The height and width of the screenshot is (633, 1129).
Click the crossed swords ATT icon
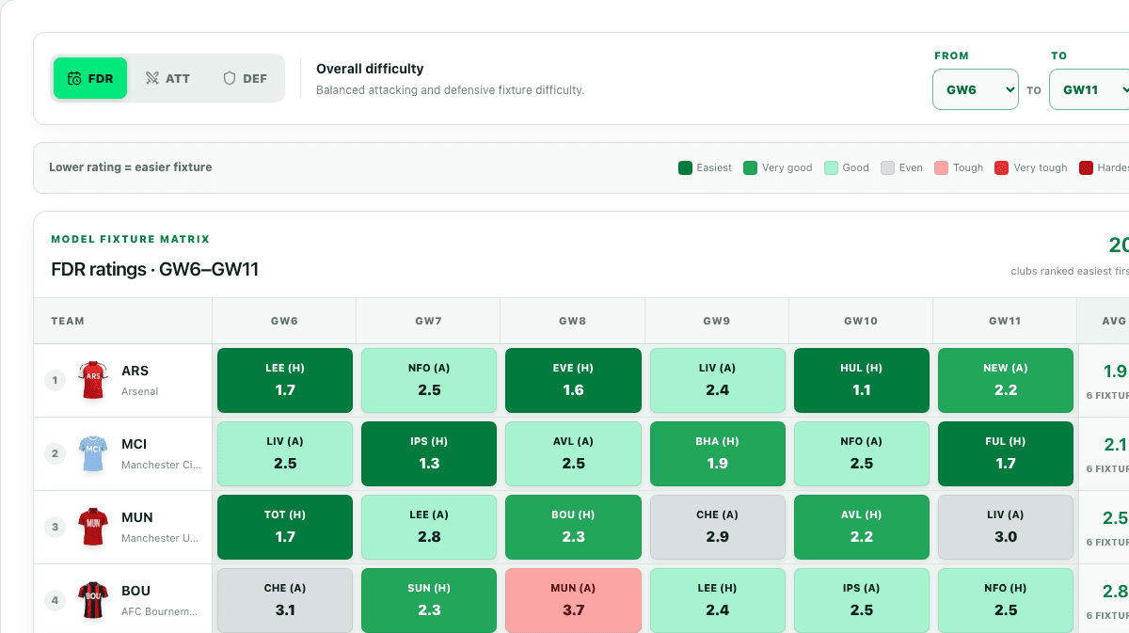(x=152, y=79)
